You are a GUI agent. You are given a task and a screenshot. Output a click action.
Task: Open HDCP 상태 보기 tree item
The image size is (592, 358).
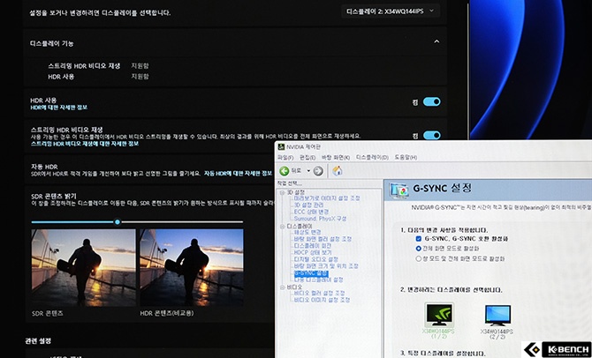tap(313, 252)
